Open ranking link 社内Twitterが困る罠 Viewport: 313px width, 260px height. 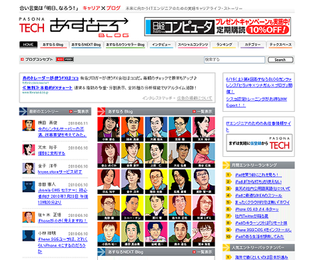[x=252, y=216]
